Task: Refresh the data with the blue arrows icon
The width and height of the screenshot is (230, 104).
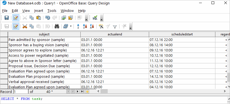Action: pos(66,27)
